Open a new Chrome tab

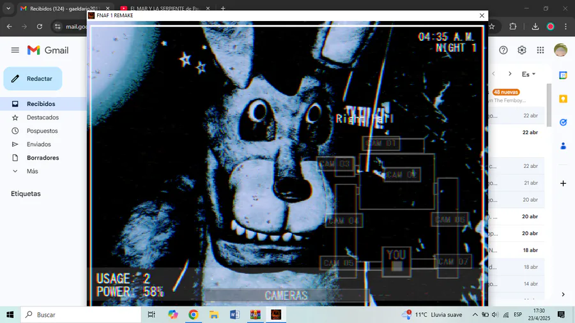223,8
